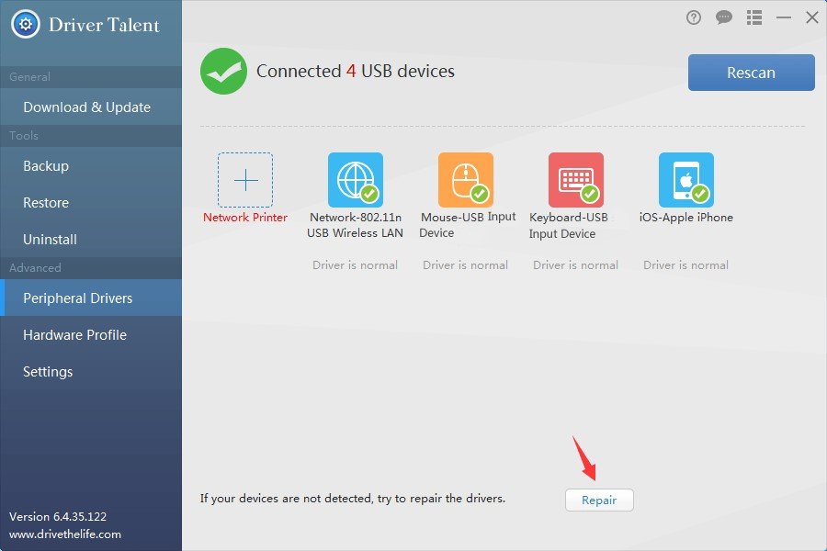
Task: Select the Apple iPhone device icon
Action: coord(686,180)
